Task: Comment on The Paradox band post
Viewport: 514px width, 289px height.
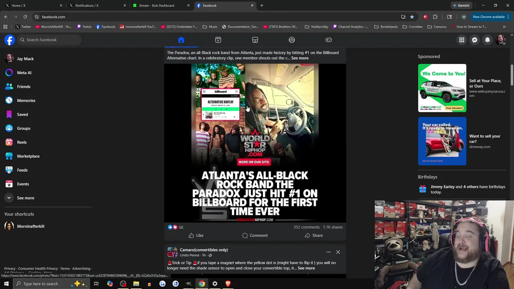Action: point(255,236)
